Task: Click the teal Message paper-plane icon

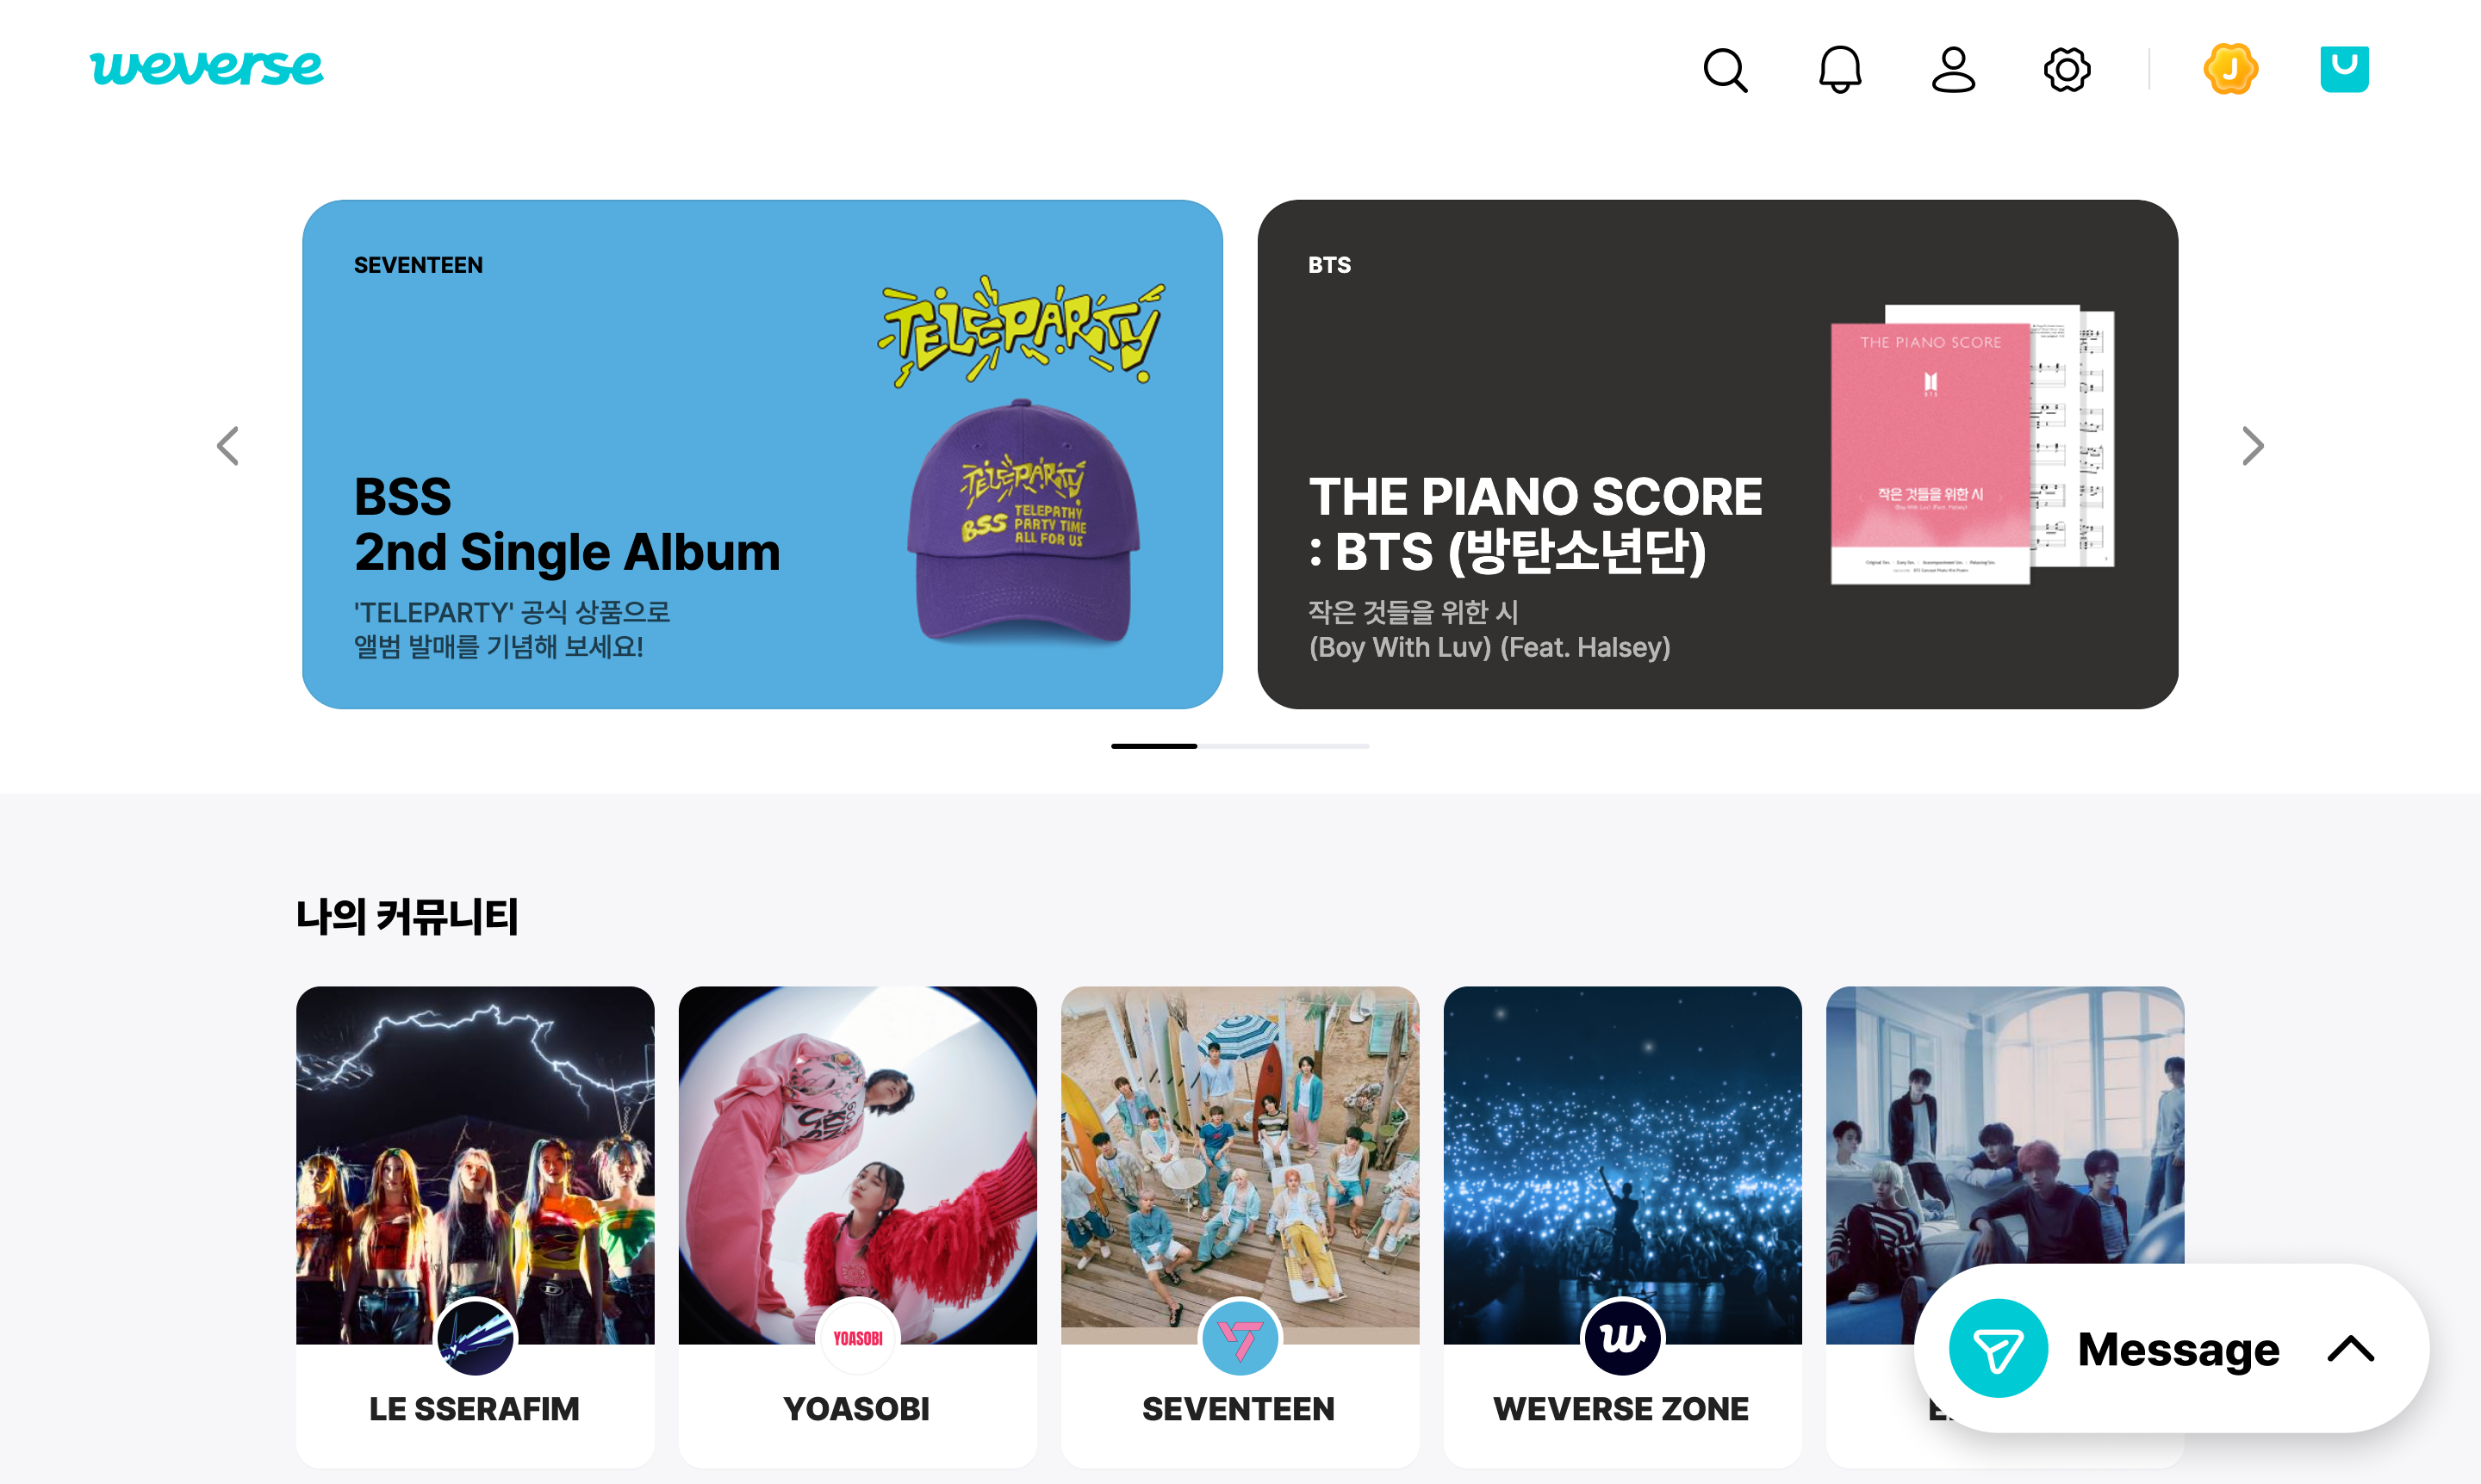Action: tap(1998, 1348)
